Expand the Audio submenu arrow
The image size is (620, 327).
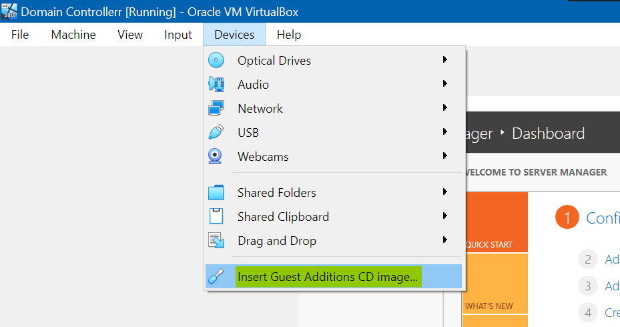pos(445,83)
